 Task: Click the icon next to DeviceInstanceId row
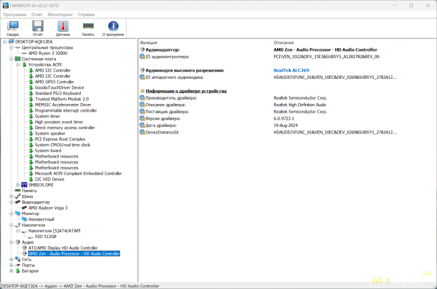142,132
